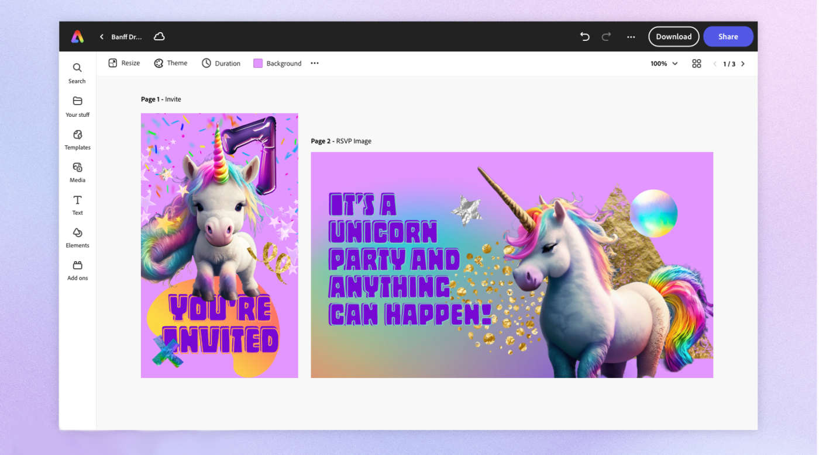The height and width of the screenshot is (455, 819).
Task: Open the Search panel in sidebar
Action: pos(77,72)
